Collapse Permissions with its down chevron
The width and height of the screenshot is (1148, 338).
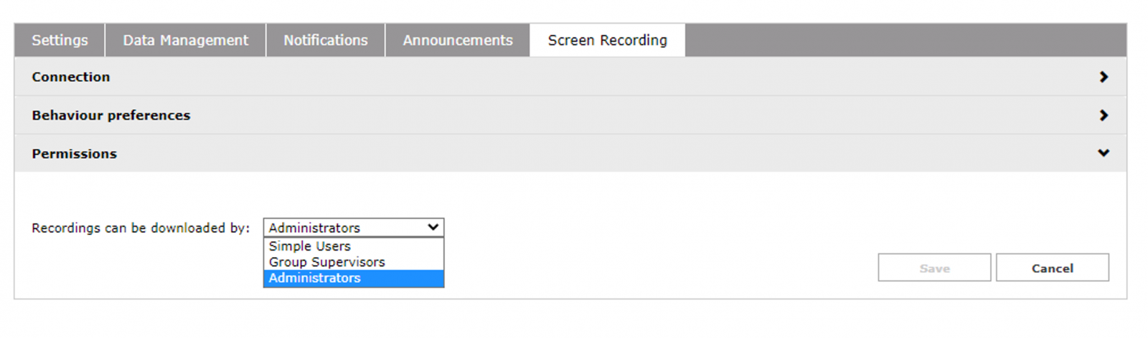point(1104,153)
